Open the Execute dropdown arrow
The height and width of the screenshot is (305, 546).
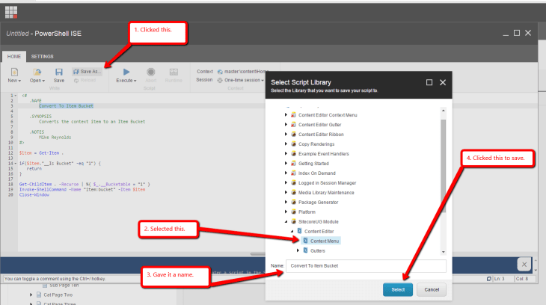coord(135,81)
